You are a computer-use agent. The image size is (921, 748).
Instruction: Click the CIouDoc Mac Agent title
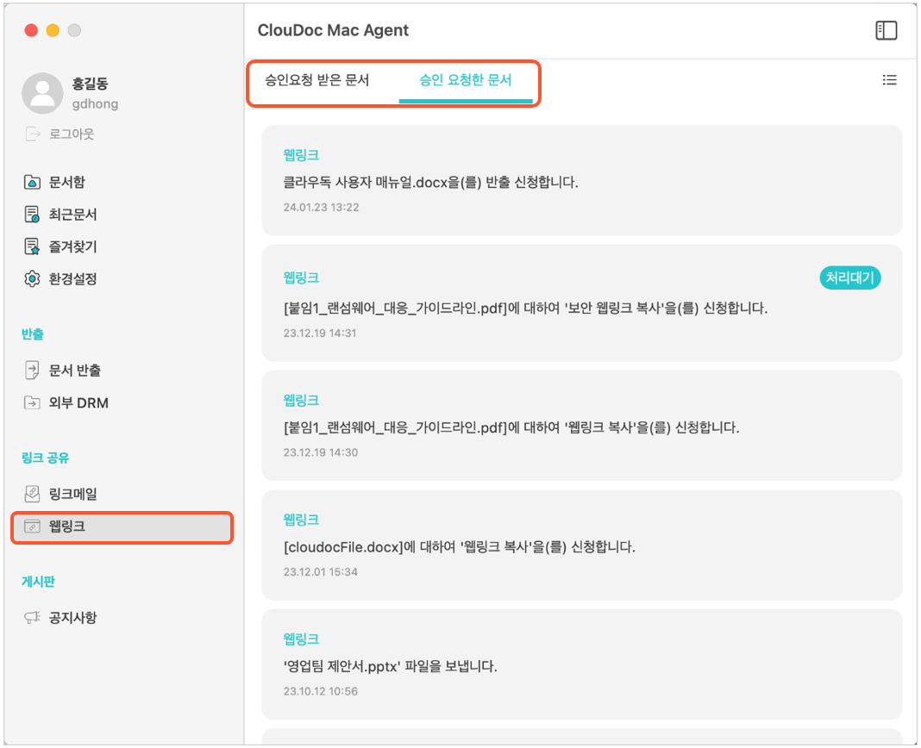pos(333,30)
